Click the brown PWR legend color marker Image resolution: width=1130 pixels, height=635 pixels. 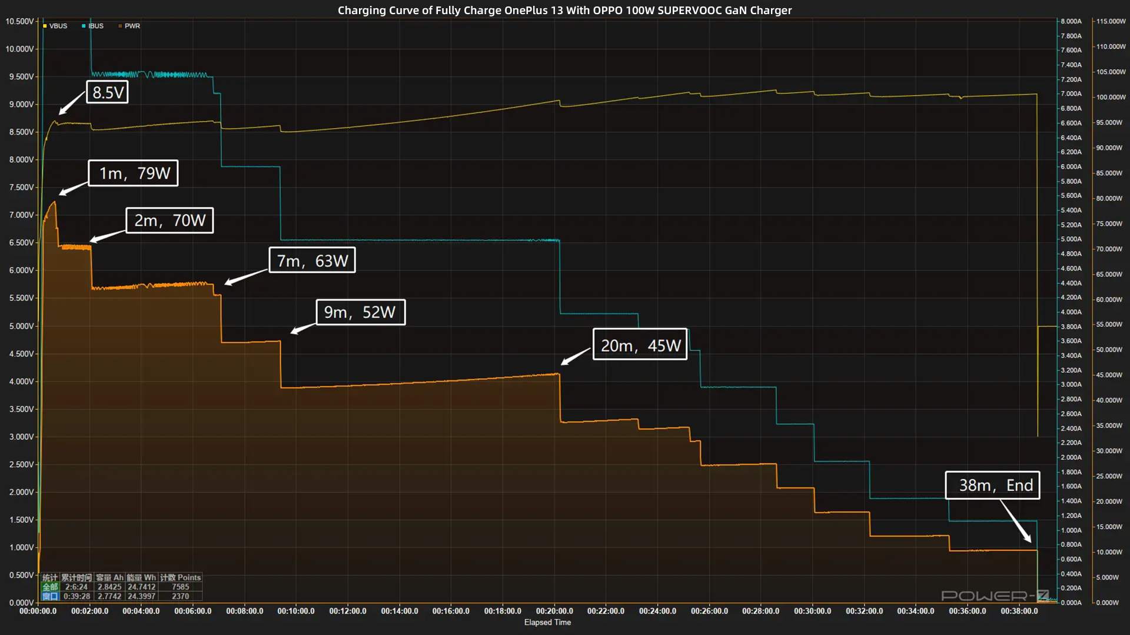click(120, 26)
